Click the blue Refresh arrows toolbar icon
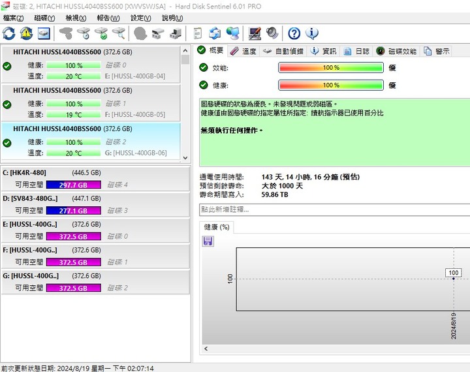 [x=9, y=33]
